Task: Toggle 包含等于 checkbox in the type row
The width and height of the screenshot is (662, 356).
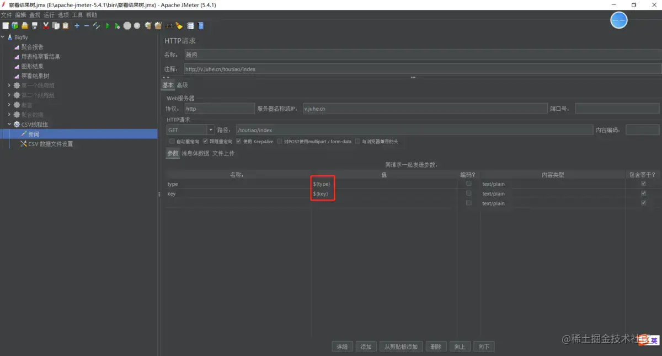Action: [x=643, y=184]
